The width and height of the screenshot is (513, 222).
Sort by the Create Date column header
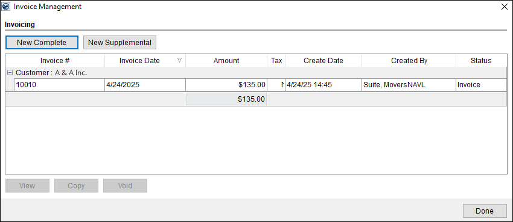(323, 61)
